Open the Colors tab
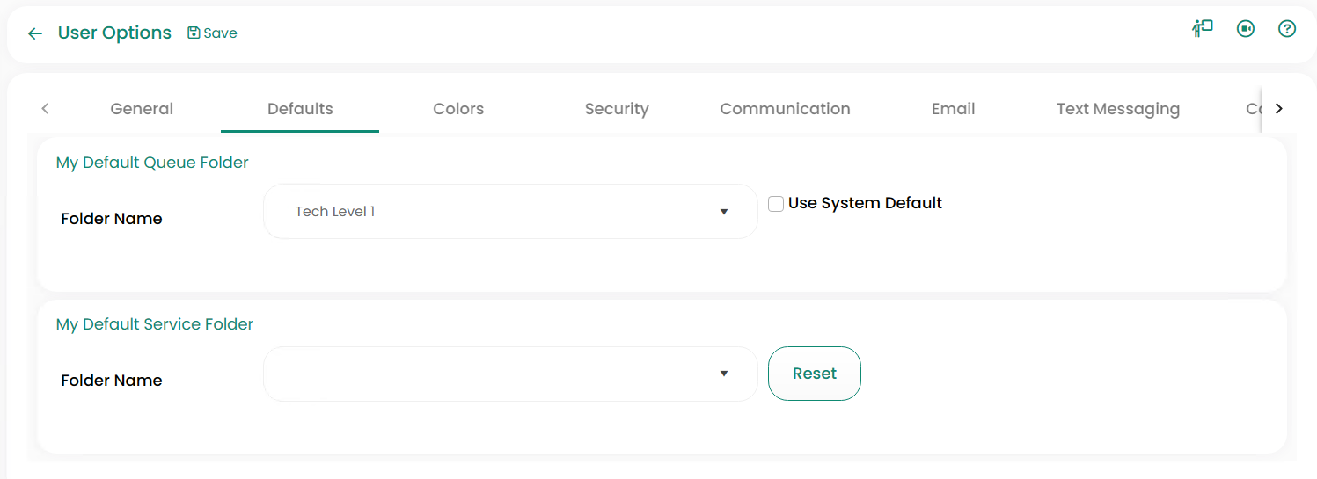 pyautogui.click(x=458, y=109)
